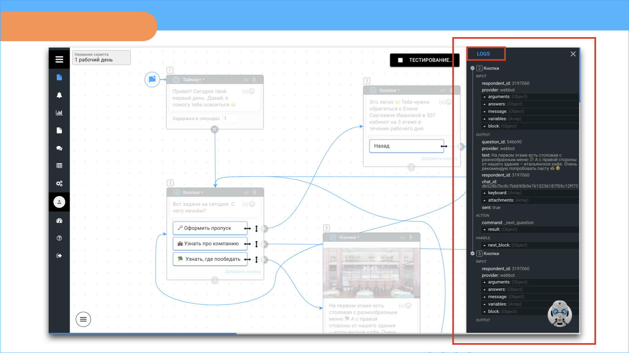This screenshot has width=629, height=353.
Task: Switch to the LOGS tab
Action: (x=483, y=54)
